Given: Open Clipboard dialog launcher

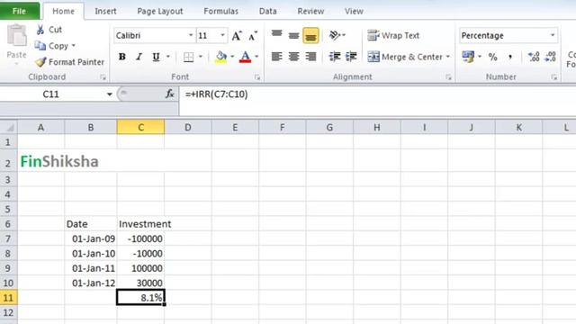Looking at the screenshot, I should [103, 77].
